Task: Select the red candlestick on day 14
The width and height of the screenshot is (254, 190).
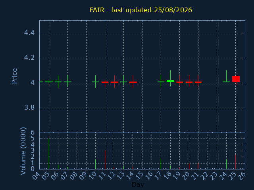Action: click(133, 82)
